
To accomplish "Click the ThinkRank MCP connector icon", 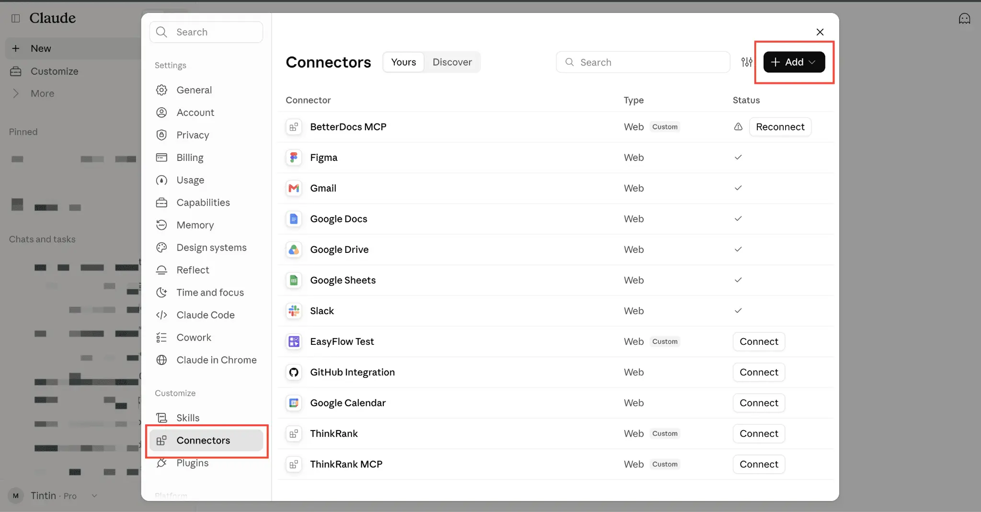I will (x=294, y=464).
